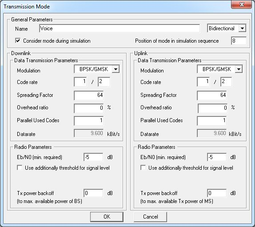Click the Downlink Eb/N0 min required field
Image resolution: width=255 pixels, height=227 pixels.
pyautogui.click(x=93, y=157)
